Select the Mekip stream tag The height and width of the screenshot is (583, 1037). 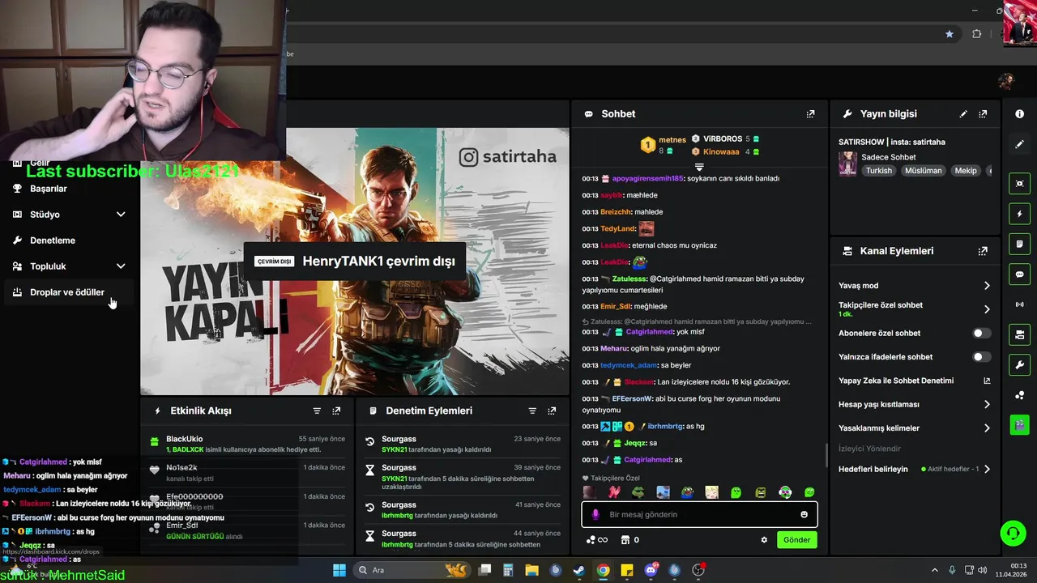[965, 171]
